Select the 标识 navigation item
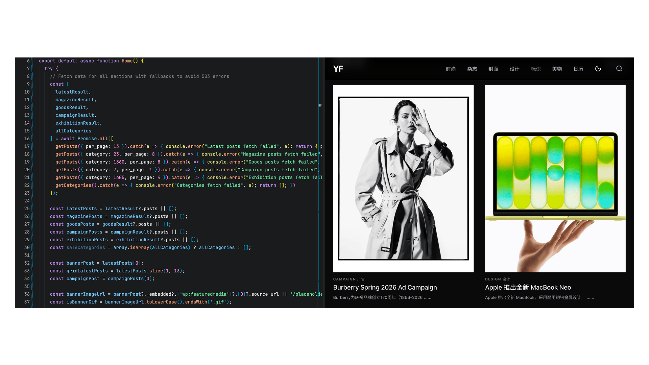The width and height of the screenshot is (649, 365). tap(536, 69)
